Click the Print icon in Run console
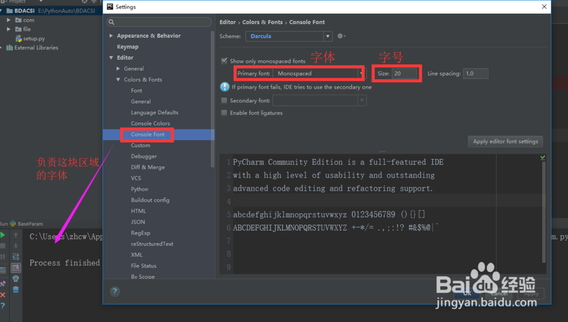Viewport: 568px width, 322px height. click(15, 278)
